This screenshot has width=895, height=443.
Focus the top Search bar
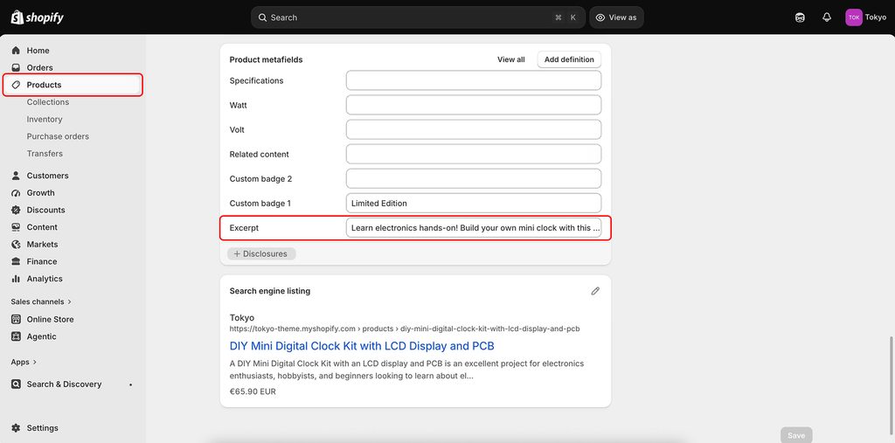(x=418, y=17)
